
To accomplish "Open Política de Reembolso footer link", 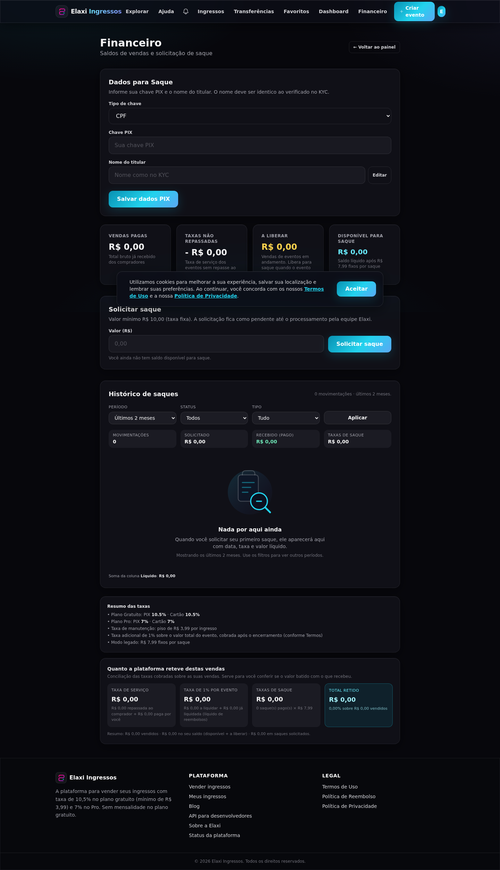I will click(349, 796).
